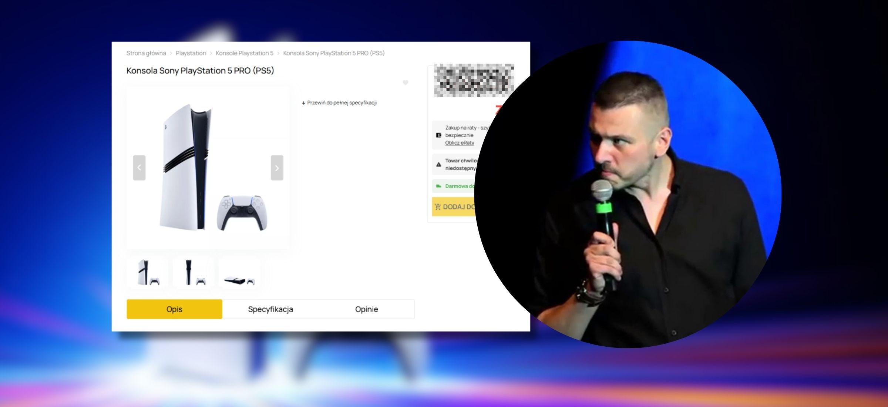Click the wallet icon beside Zakup na raty
This screenshot has height=407, width=888.
tap(438, 135)
